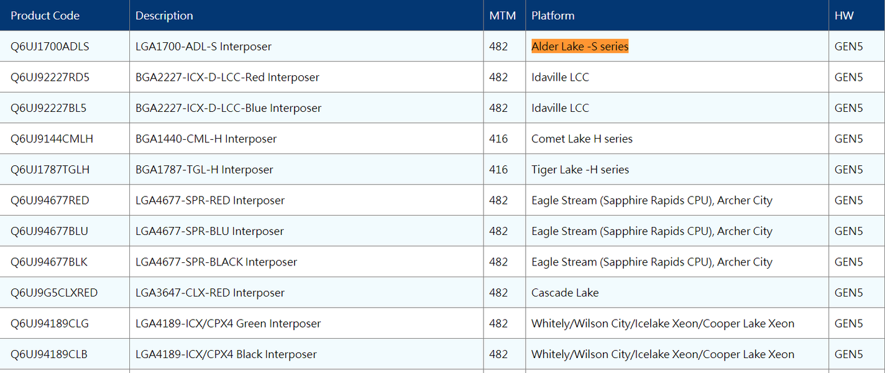Click the Cascade Lake platform cell
Screen dimensions: 885x373
[x=565, y=293]
